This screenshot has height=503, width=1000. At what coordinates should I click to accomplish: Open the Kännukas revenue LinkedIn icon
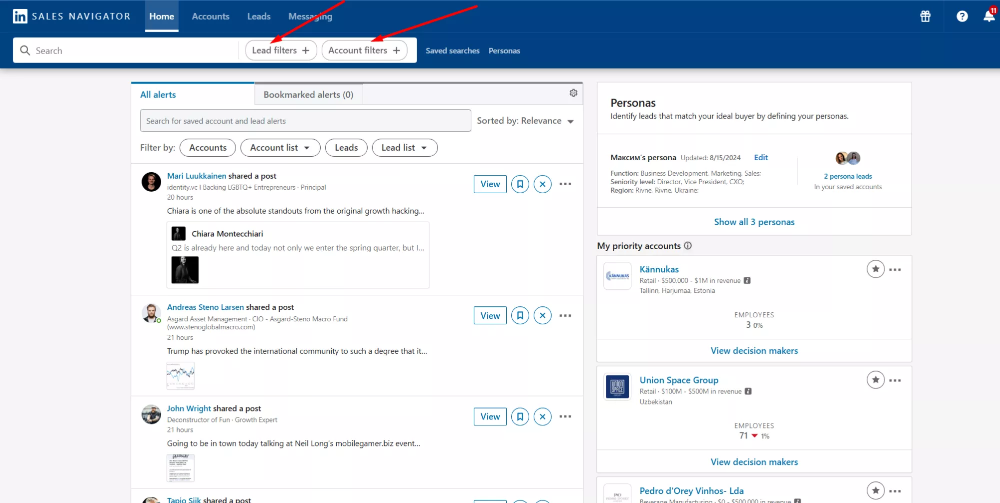[747, 281]
